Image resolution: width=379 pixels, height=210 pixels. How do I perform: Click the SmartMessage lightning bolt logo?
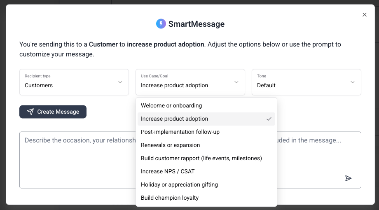pyautogui.click(x=161, y=24)
